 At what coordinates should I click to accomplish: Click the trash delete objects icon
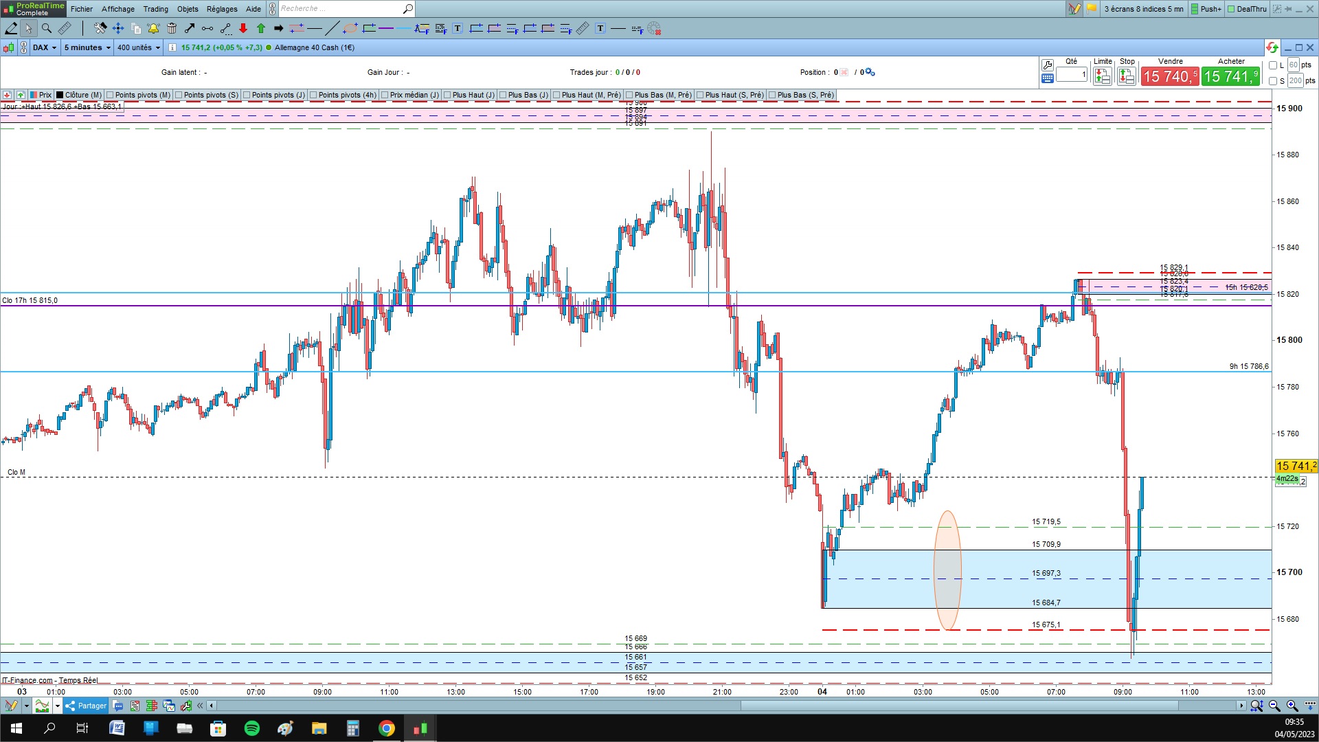172,28
